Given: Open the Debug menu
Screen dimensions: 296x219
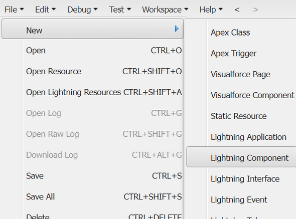Looking at the screenshot, I should (82, 10).
